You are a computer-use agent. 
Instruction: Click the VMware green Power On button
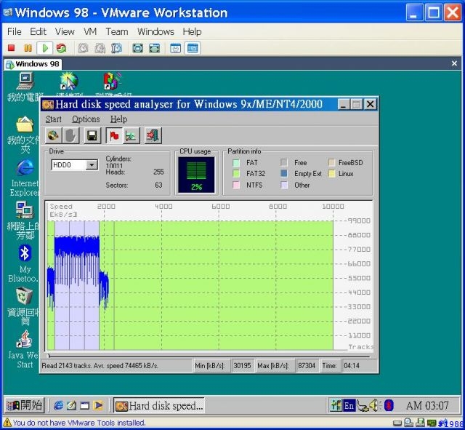45,48
